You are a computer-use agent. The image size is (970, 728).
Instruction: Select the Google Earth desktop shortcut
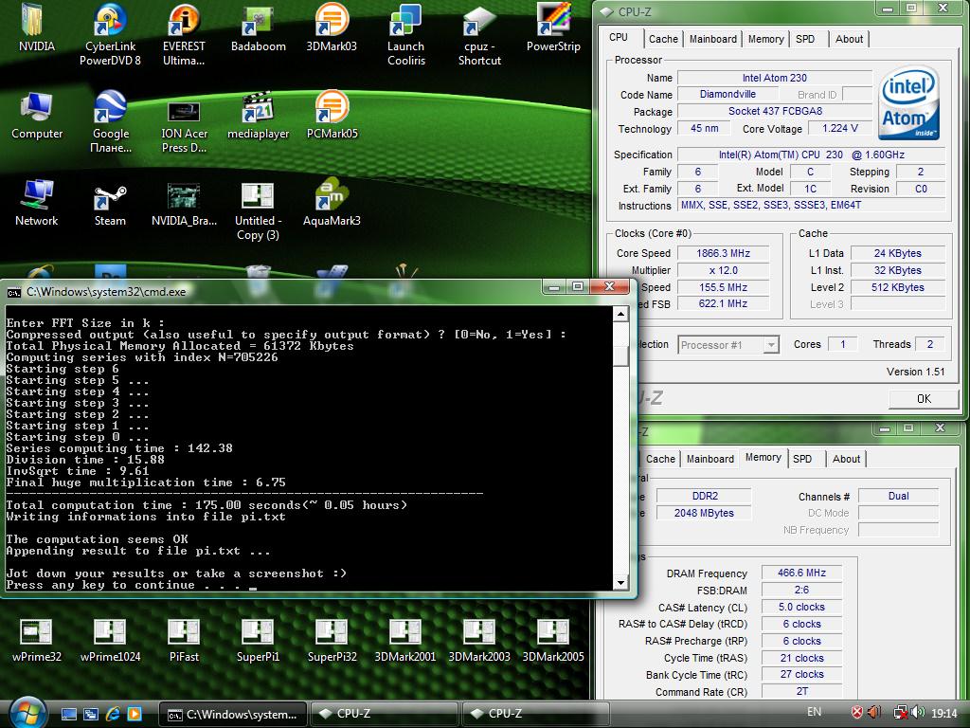point(111,122)
